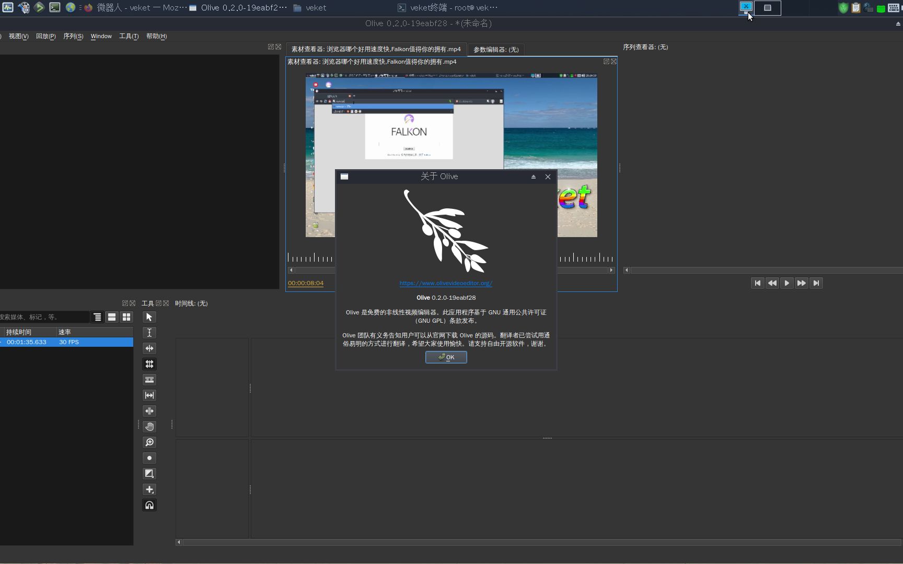Select the Slip tool
The image size is (903, 564).
click(x=149, y=395)
